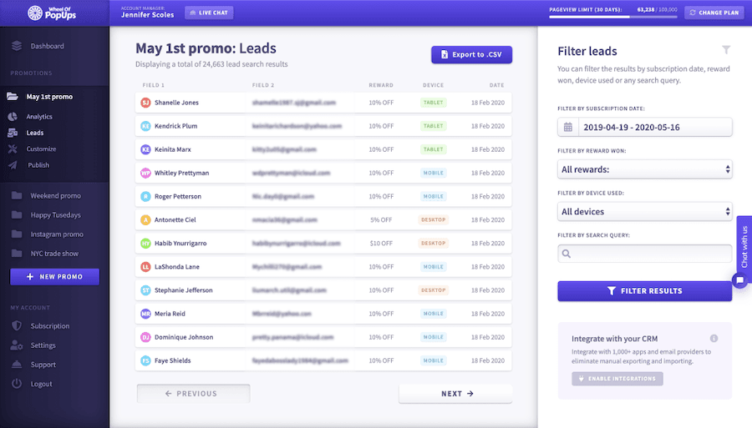Click the magnifier icon in search query
Screen dimensions: 752x428
click(x=567, y=254)
